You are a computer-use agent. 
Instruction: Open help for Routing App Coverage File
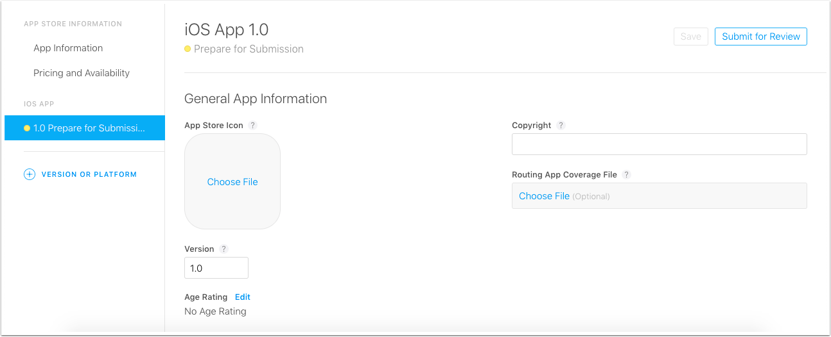point(627,175)
